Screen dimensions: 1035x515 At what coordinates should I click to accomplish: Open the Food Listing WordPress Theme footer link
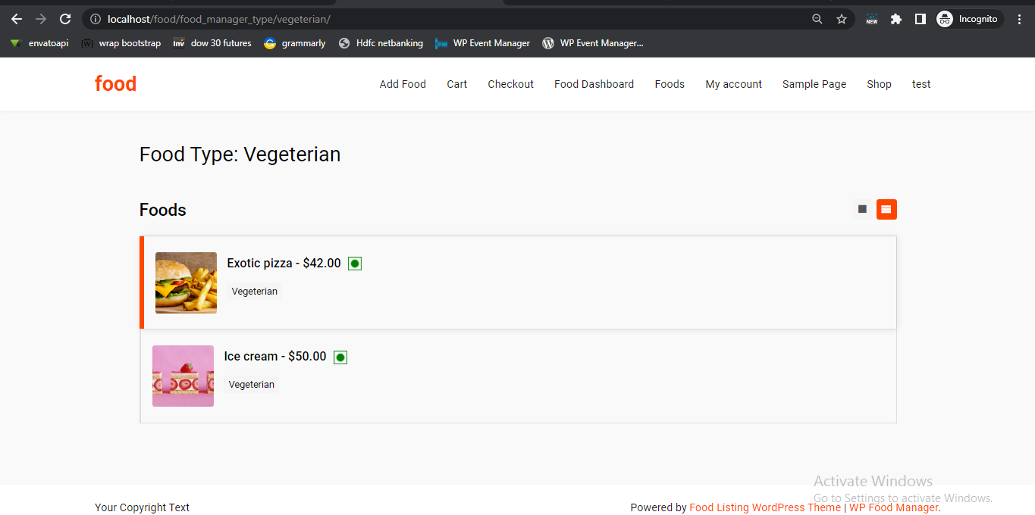765,507
